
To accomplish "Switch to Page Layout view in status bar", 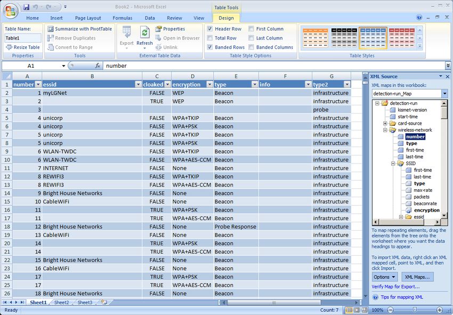I will (357, 310).
